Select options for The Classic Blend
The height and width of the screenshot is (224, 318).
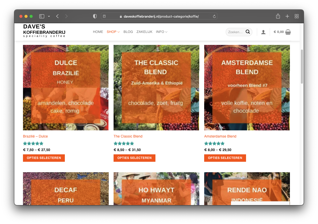[134, 158]
